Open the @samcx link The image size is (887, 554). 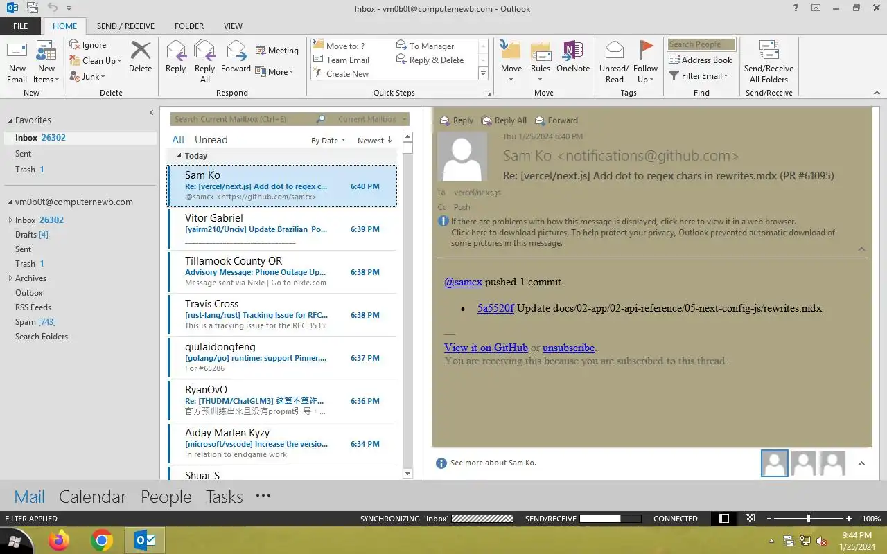(463, 282)
